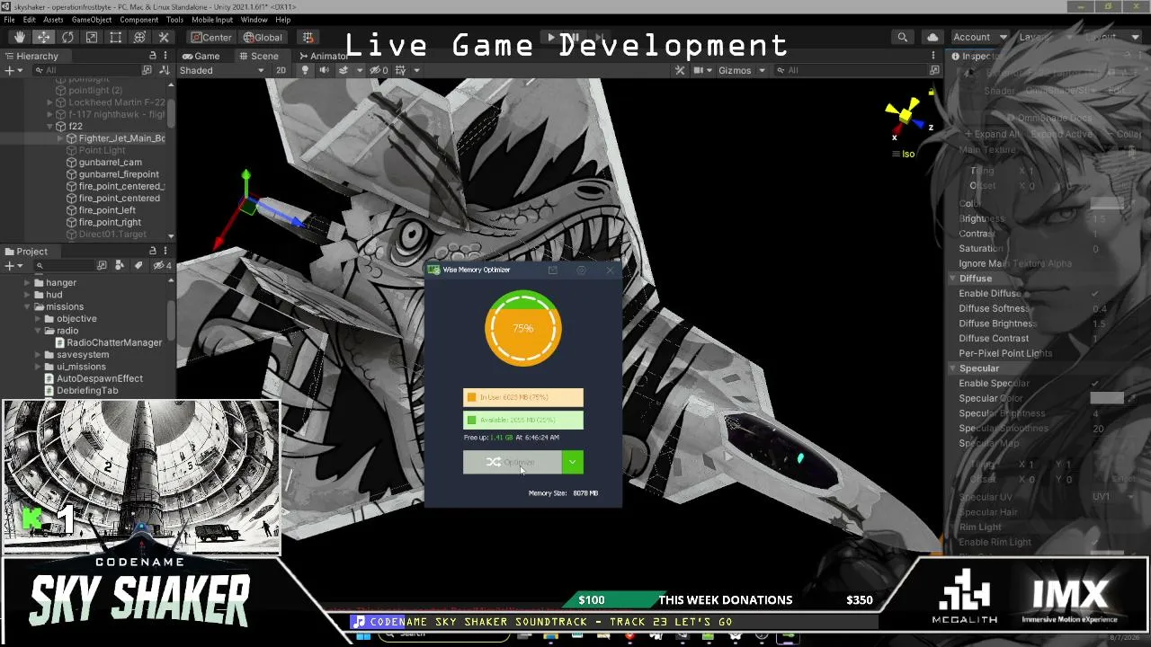Screen dimensions: 1151x647
Task: Toggle Global handle rotation
Action: tap(263, 37)
